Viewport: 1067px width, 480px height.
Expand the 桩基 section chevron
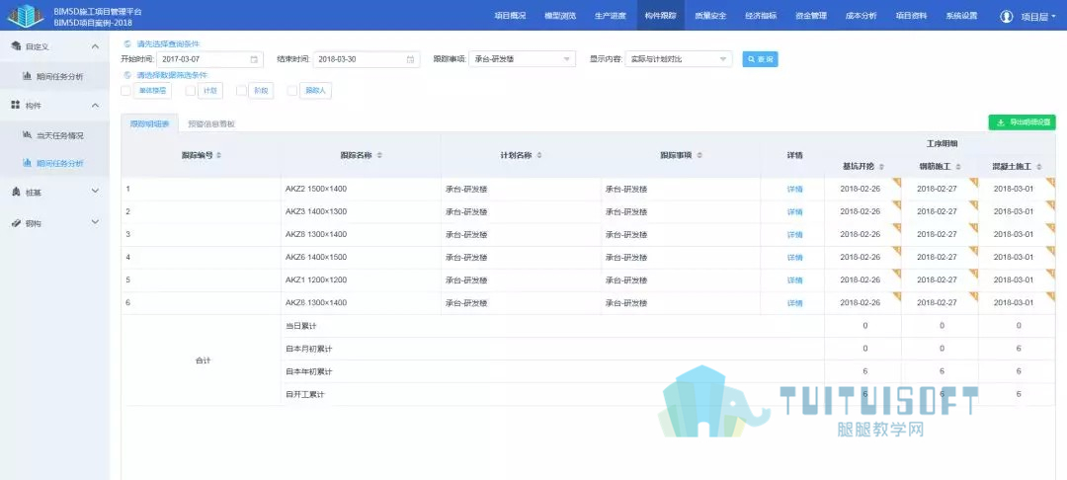(95, 193)
